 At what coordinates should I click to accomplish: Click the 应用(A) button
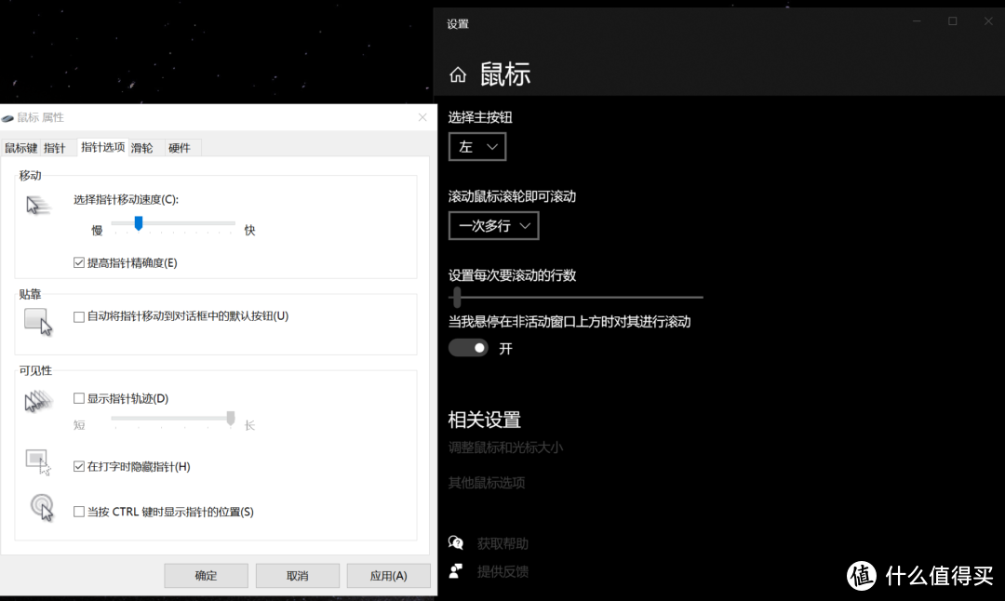click(x=388, y=575)
